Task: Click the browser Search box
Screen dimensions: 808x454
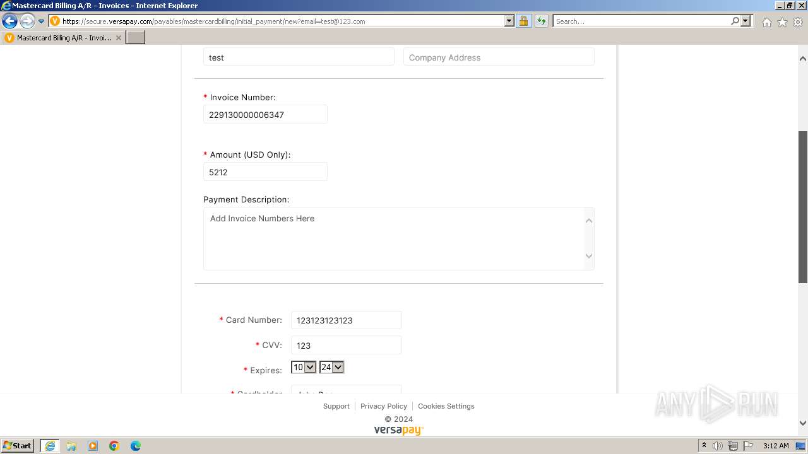Action: [x=641, y=21]
